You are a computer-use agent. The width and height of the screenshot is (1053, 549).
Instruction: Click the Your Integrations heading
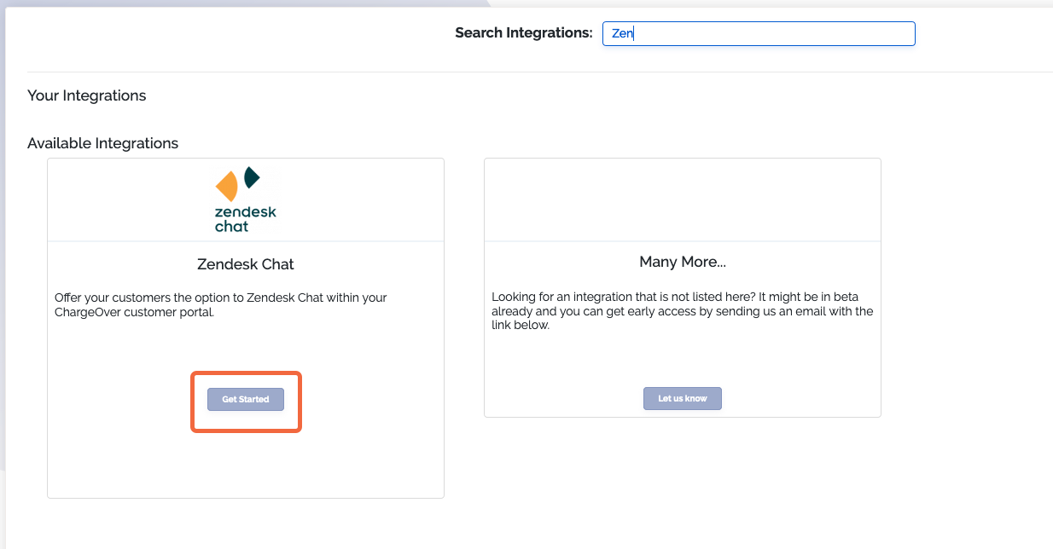tap(87, 95)
